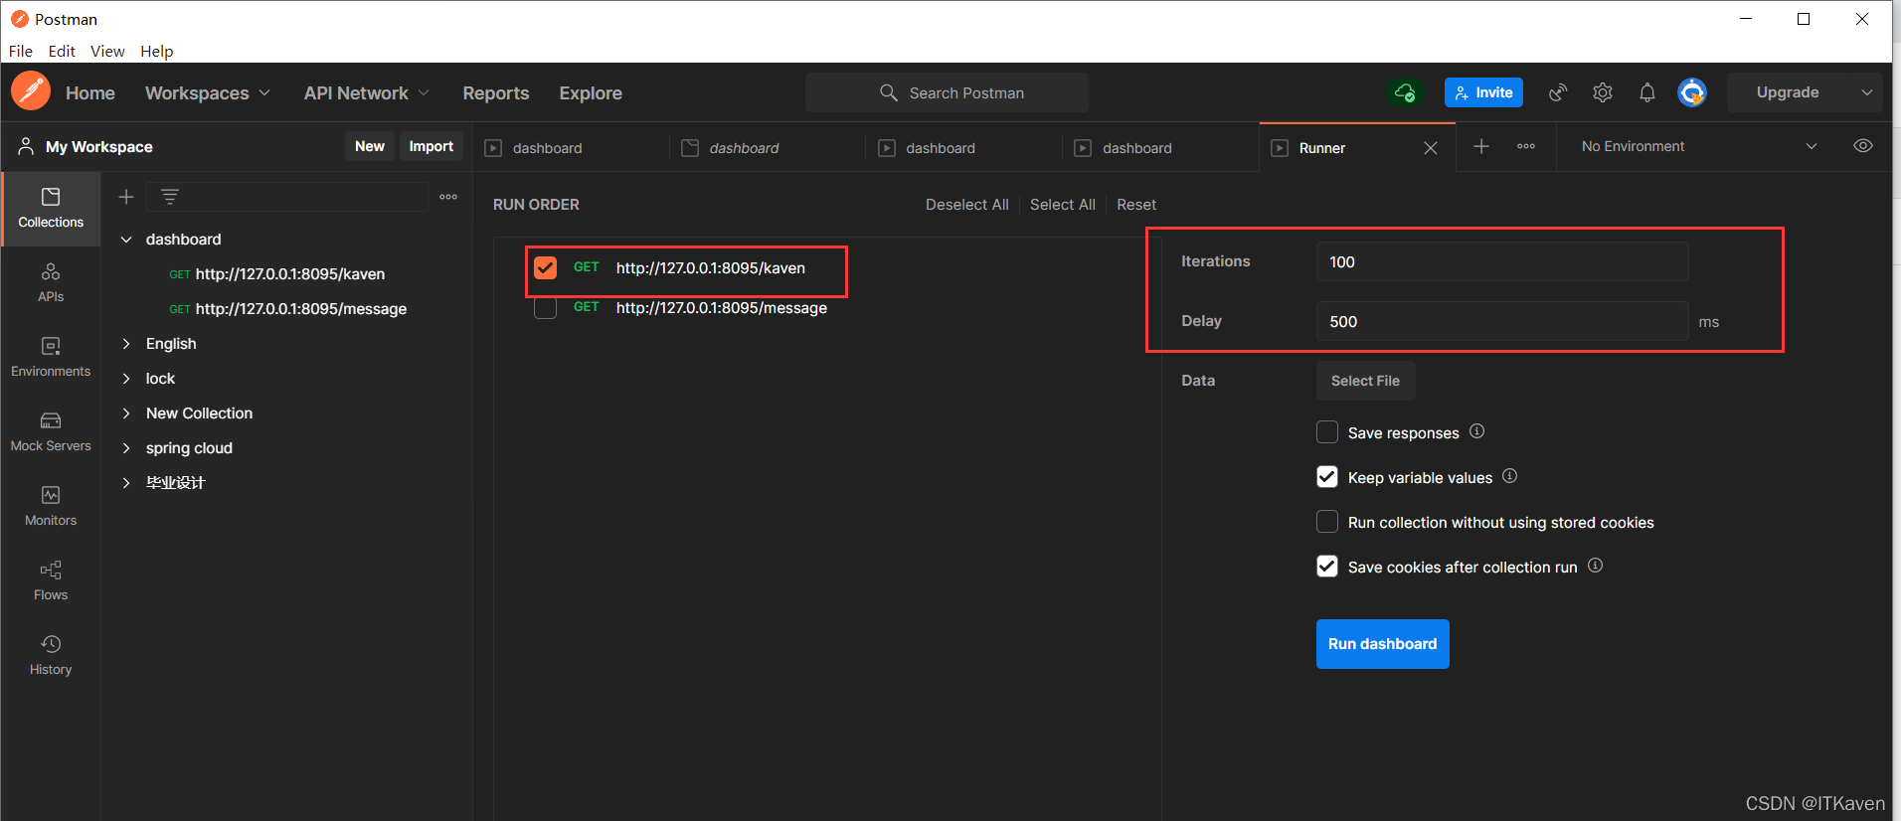The height and width of the screenshot is (821, 1901).
Task: Open the Flows sidebar panel
Action: [x=51, y=580]
